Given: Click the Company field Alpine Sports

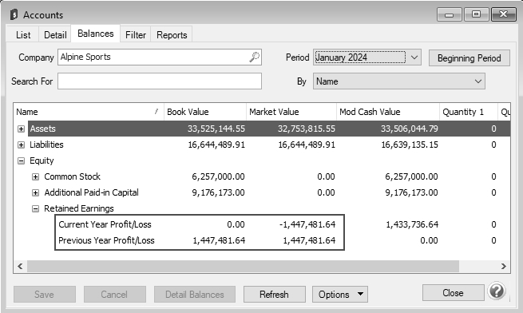Looking at the screenshot, I should (x=160, y=57).
